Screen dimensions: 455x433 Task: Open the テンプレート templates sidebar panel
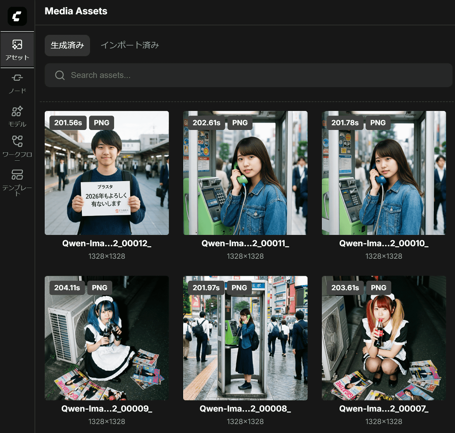coord(17,183)
